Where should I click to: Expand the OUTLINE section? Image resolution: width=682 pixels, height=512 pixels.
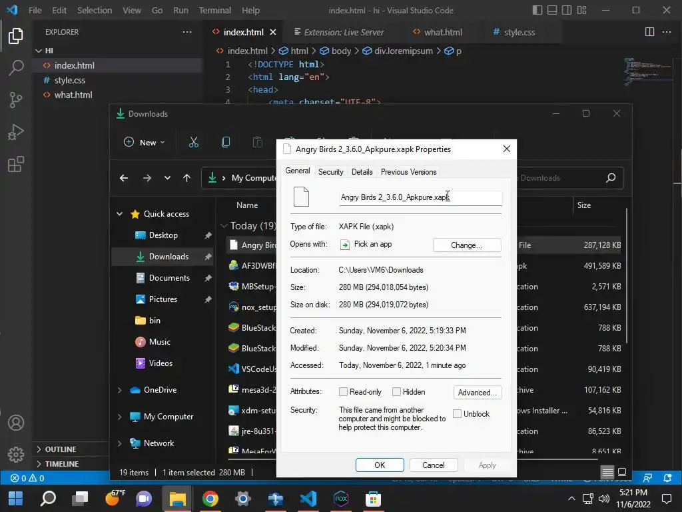39,449
